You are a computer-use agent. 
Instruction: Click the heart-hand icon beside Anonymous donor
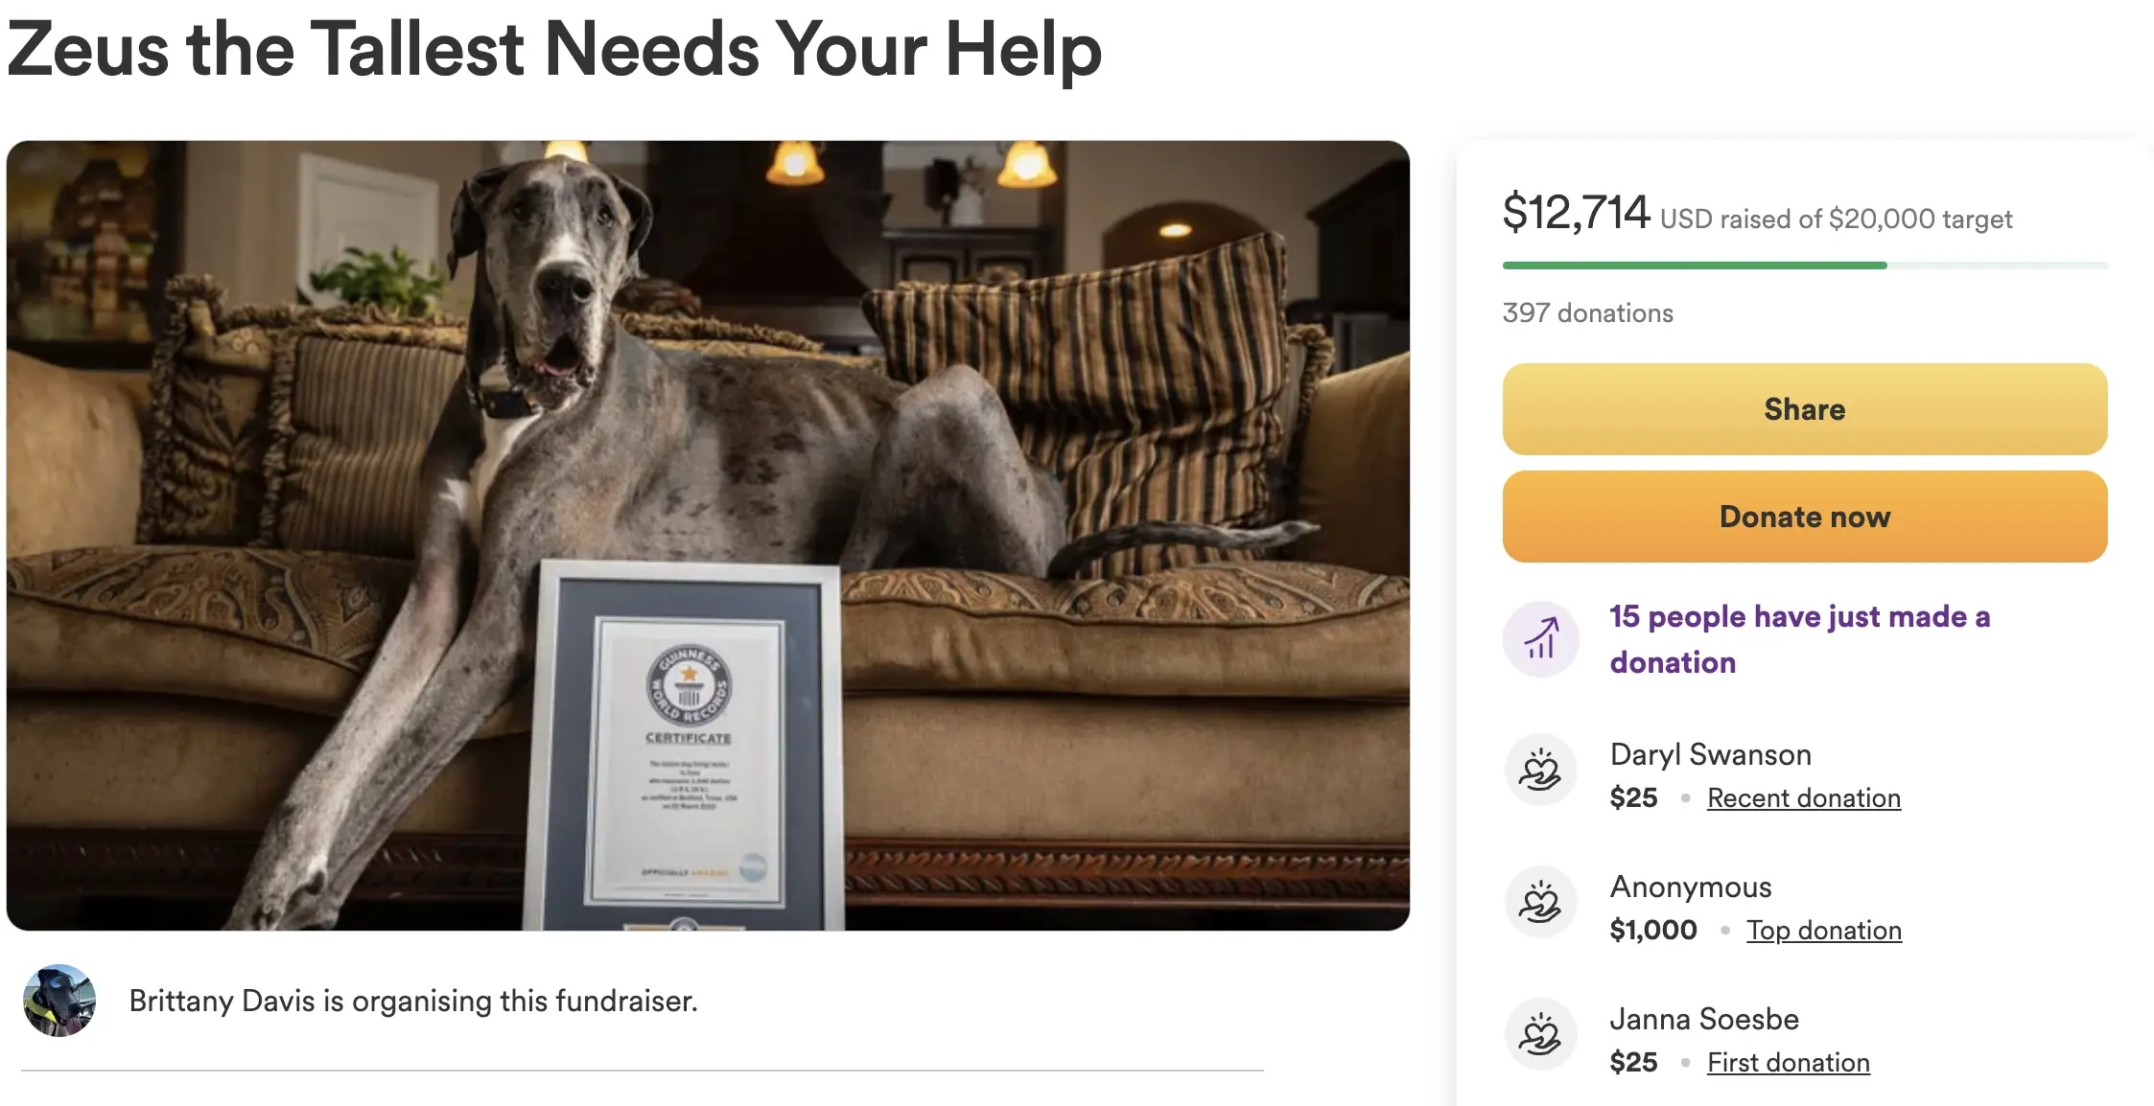(1540, 903)
